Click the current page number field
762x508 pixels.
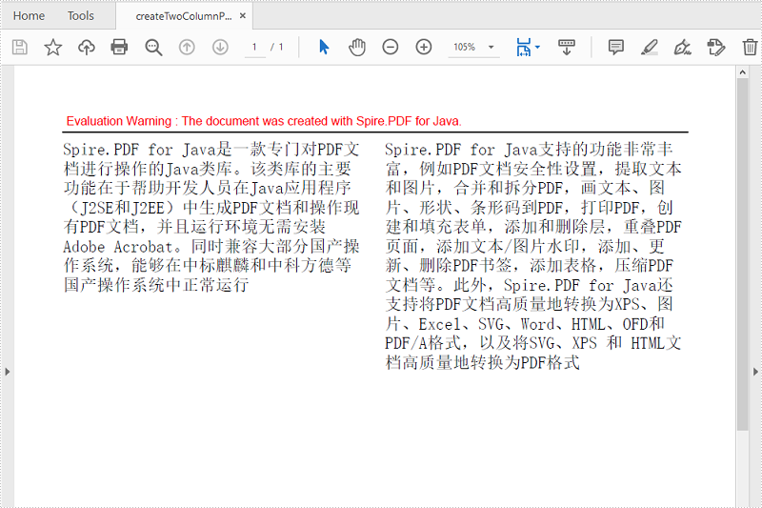[254, 47]
